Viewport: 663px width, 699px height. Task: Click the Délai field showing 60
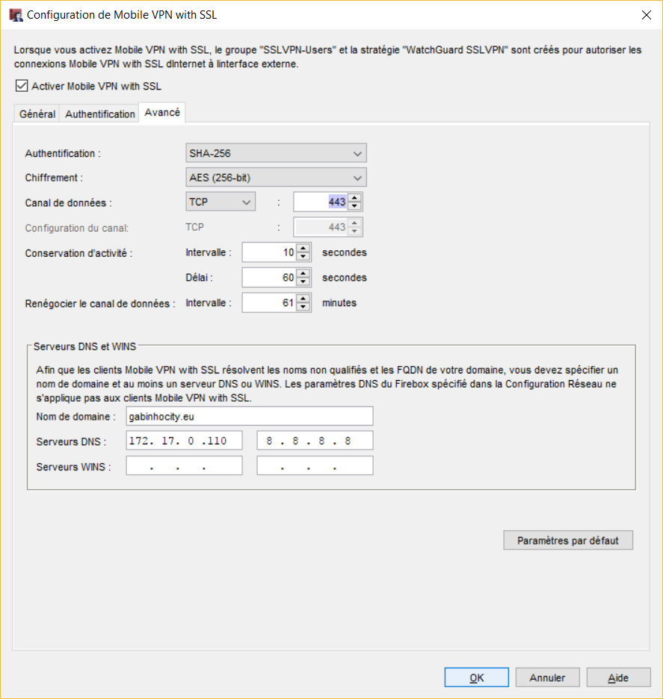tap(269, 277)
